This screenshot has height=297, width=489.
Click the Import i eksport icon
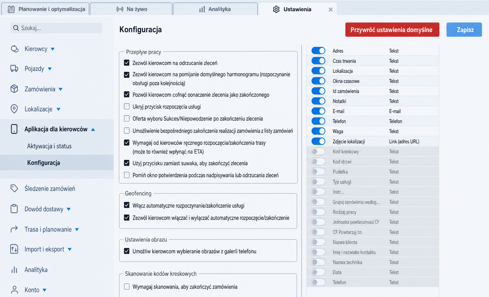coord(14,249)
